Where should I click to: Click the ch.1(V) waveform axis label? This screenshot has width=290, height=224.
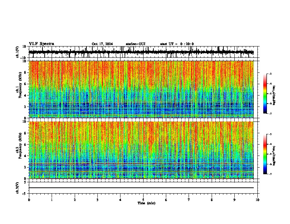[x=18, y=52]
